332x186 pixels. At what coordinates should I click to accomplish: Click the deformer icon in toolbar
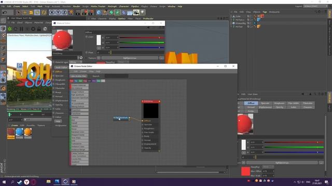tap(123, 12)
